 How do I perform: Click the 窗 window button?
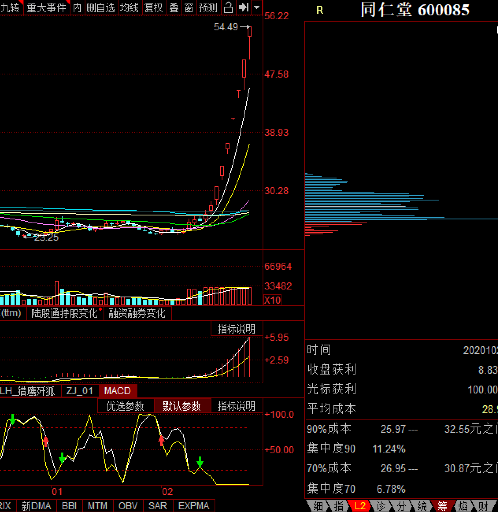pos(189,7)
